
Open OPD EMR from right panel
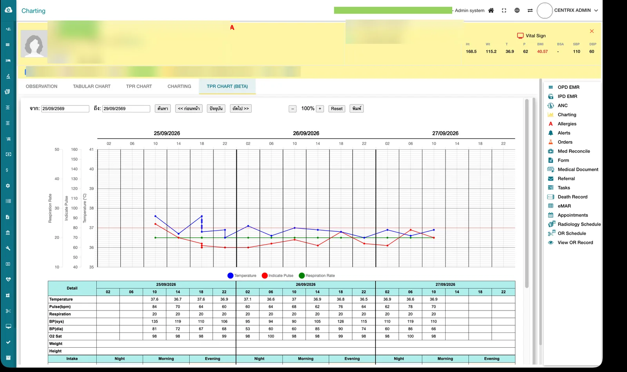pos(568,87)
